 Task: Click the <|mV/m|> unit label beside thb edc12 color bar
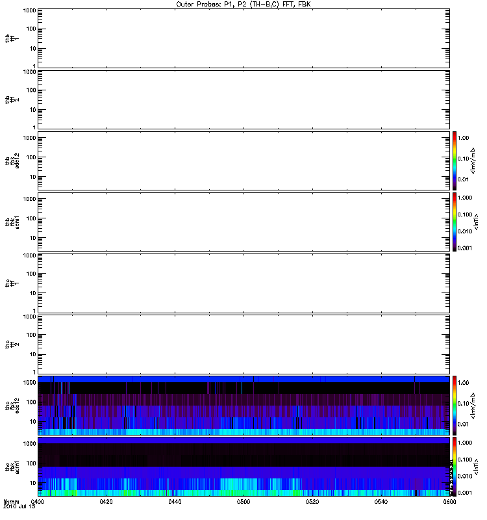473,161
